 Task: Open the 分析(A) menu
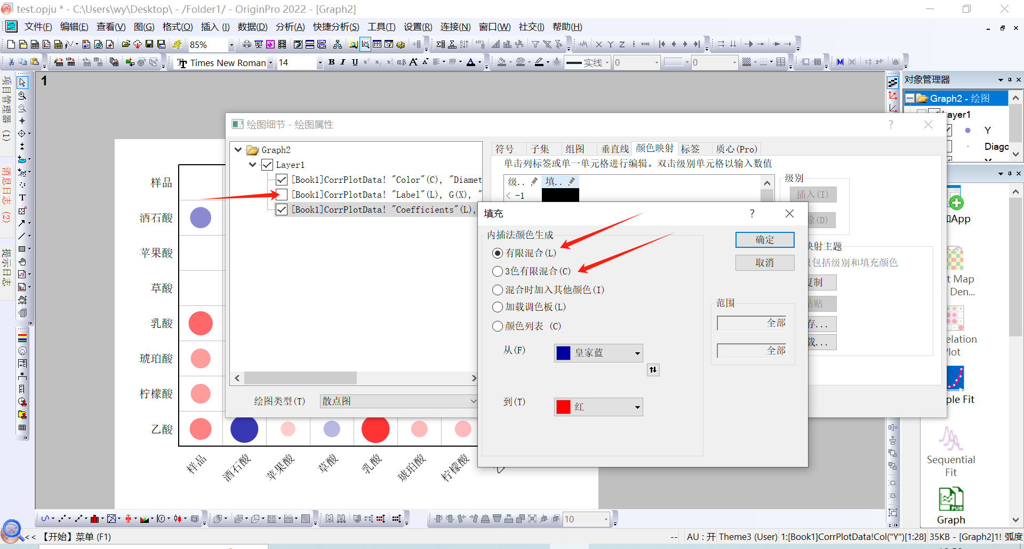click(x=290, y=27)
